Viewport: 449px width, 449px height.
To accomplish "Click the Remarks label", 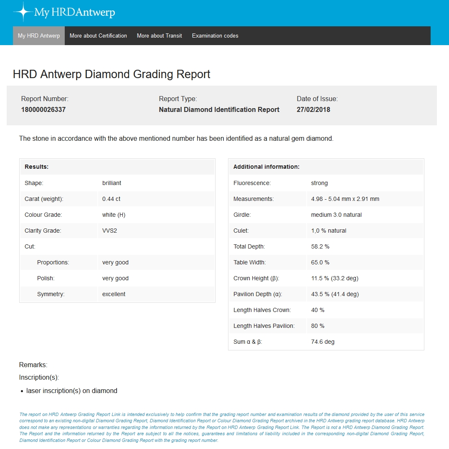I will 33,365.
